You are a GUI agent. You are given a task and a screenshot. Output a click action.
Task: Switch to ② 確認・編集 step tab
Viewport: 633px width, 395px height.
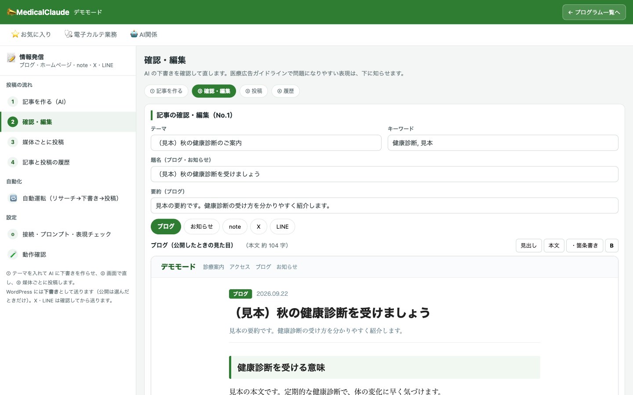point(214,91)
